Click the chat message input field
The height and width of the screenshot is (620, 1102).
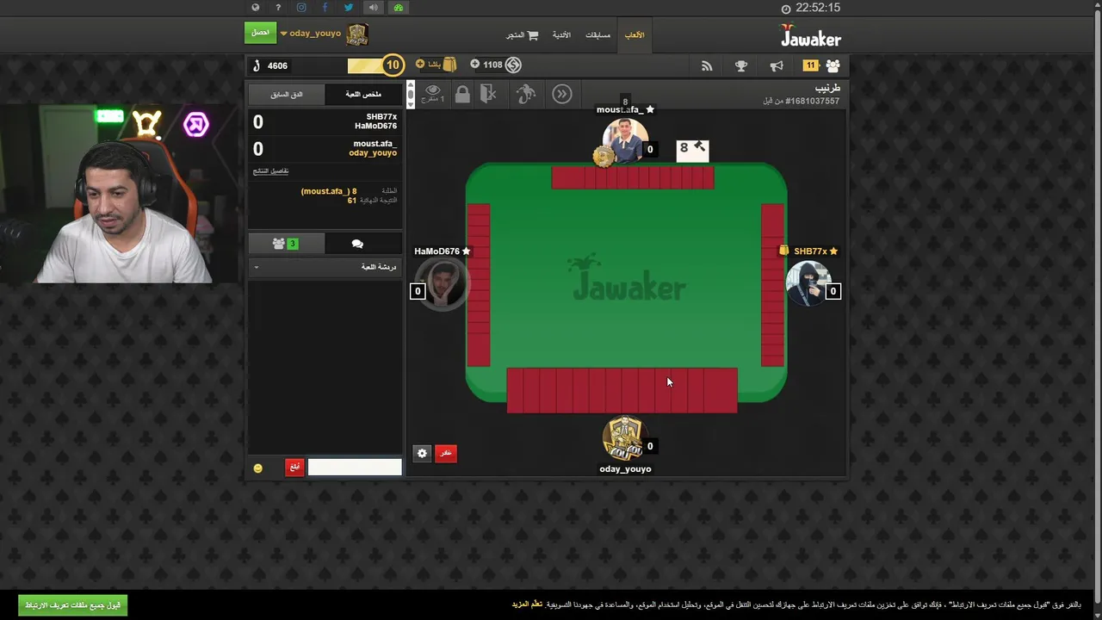[x=355, y=467]
